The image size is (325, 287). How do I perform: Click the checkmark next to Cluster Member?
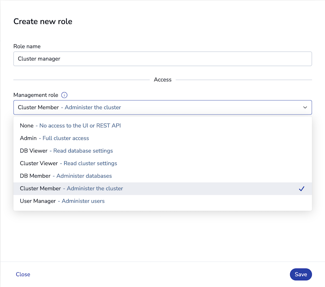coord(301,188)
